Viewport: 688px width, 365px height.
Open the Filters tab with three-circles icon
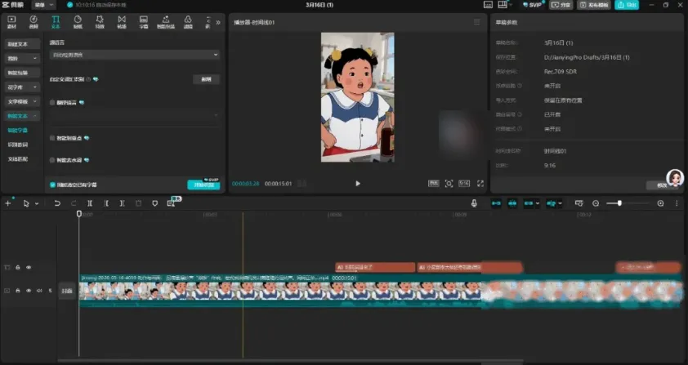coord(188,22)
